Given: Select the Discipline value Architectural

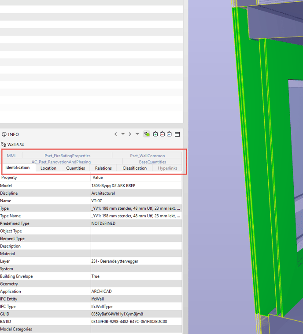Looking at the screenshot, I should pyautogui.click(x=103, y=193).
